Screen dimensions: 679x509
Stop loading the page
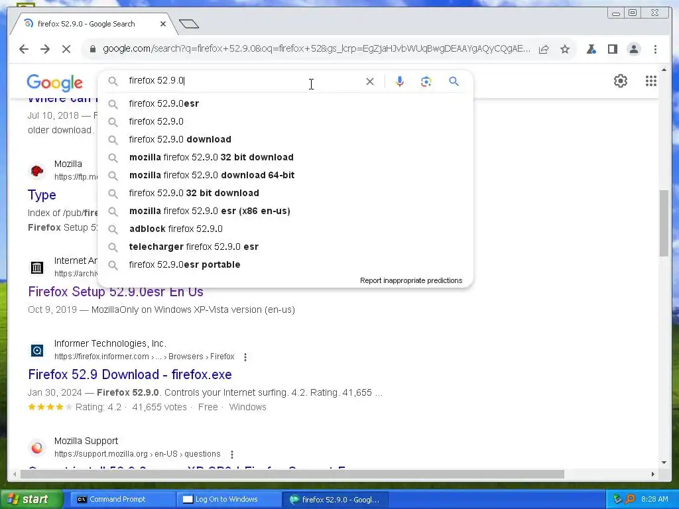(66, 49)
